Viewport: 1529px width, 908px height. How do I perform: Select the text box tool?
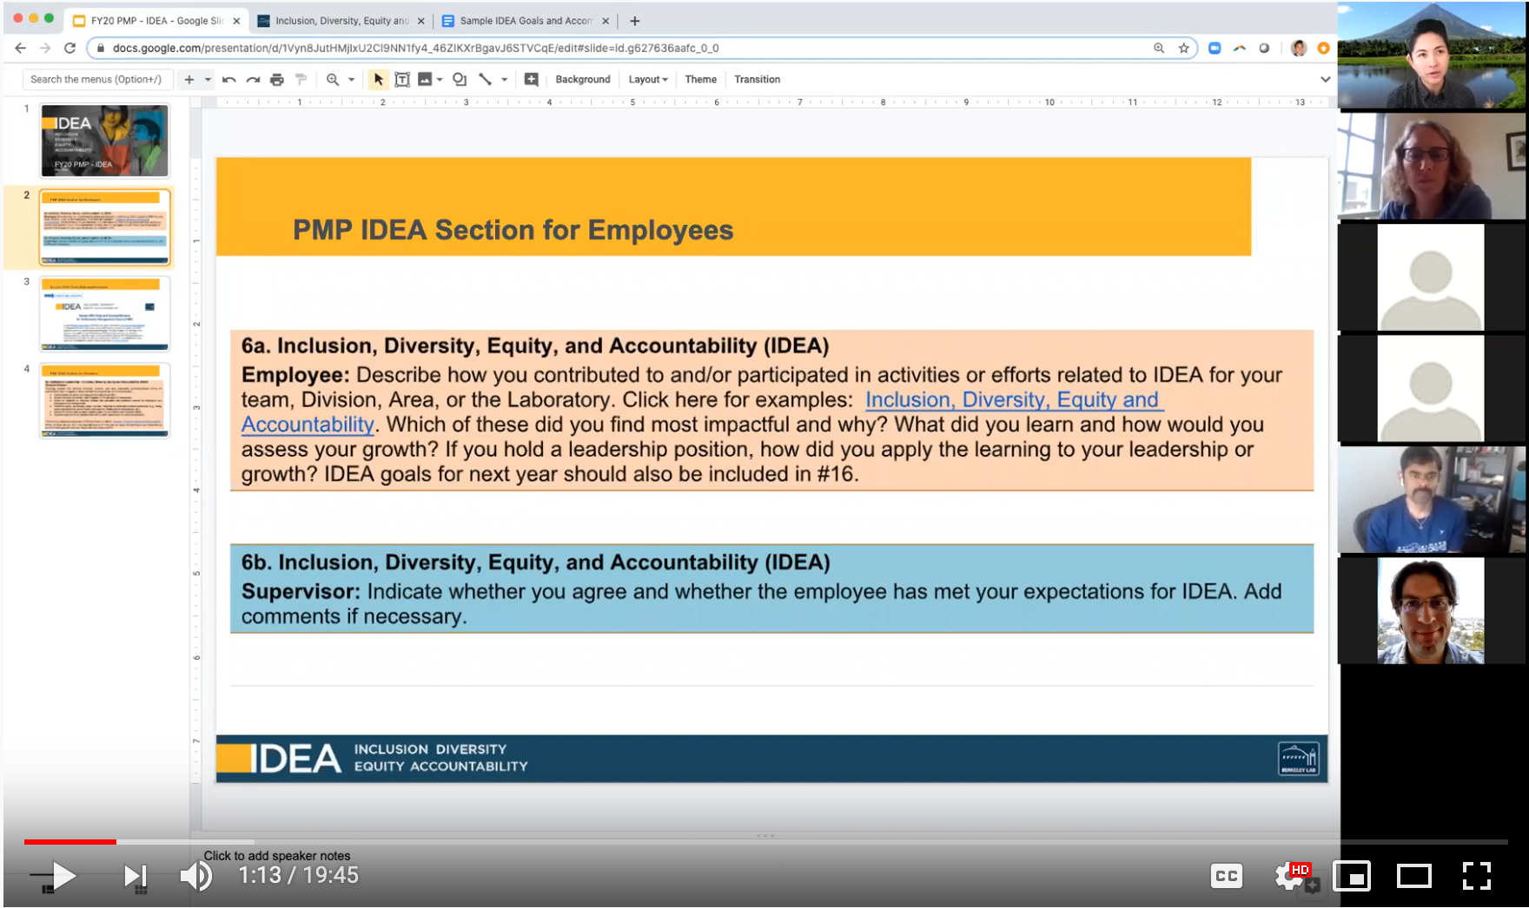402,80
